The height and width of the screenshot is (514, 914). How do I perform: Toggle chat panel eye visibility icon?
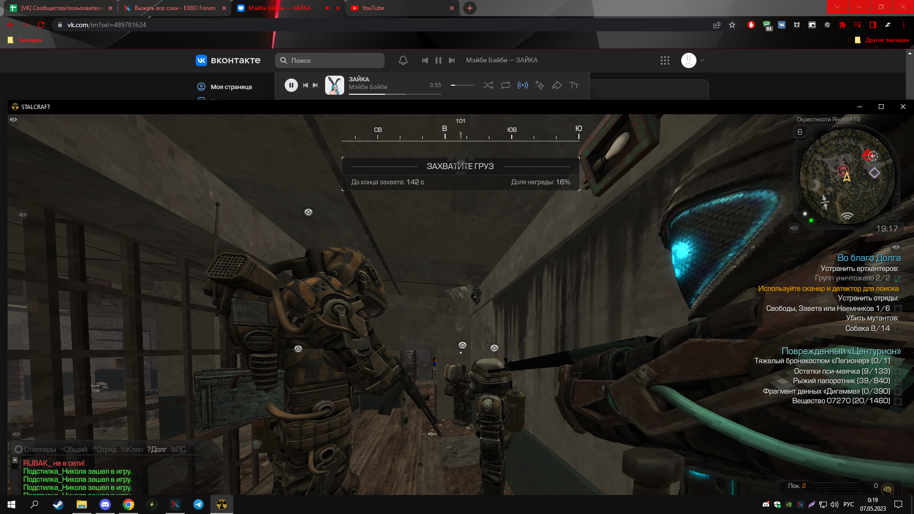(x=16, y=434)
